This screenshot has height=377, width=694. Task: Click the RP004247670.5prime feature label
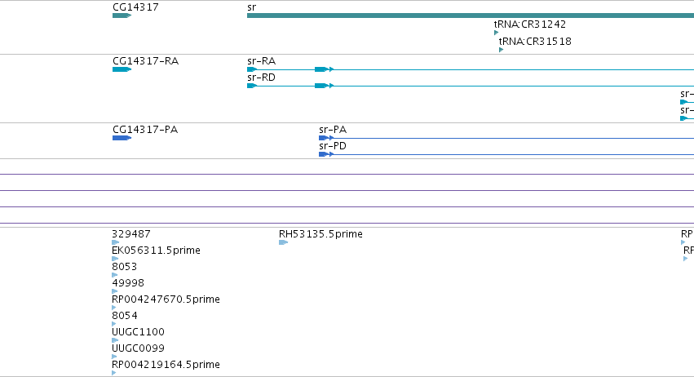tap(166, 299)
